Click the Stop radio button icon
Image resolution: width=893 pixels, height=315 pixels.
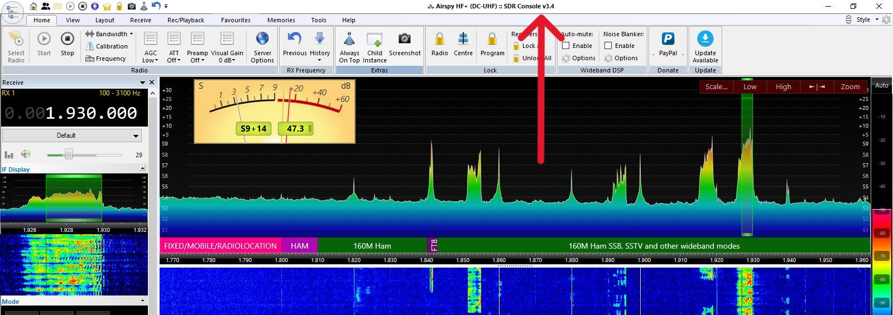pos(67,39)
